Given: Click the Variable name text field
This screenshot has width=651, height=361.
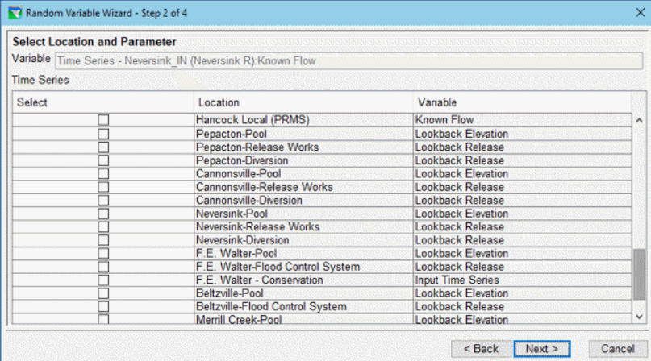Looking at the screenshot, I should pyautogui.click(x=348, y=60).
